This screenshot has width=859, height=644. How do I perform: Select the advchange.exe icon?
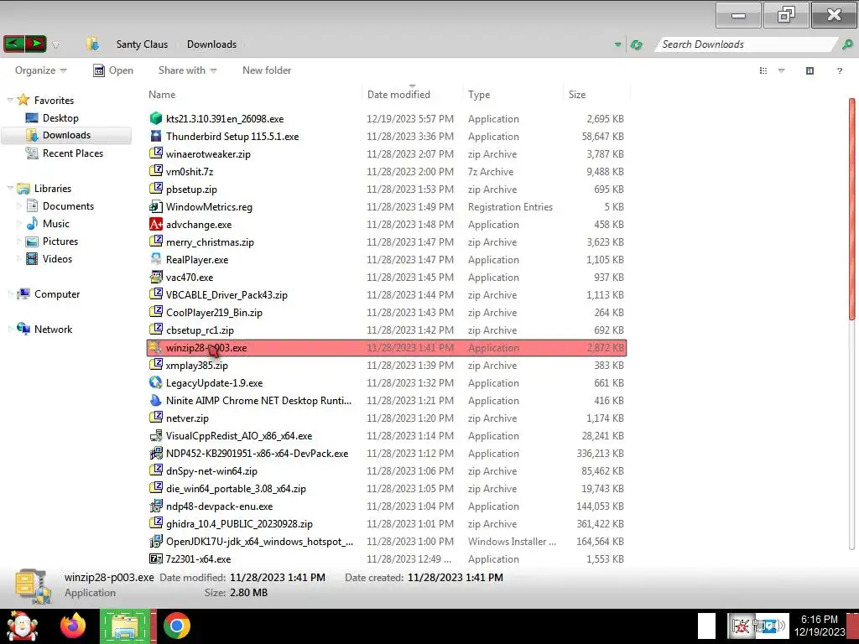[x=156, y=224]
